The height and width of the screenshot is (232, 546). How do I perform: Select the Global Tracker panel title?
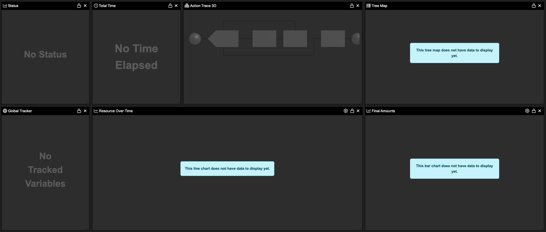tap(20, 111)
